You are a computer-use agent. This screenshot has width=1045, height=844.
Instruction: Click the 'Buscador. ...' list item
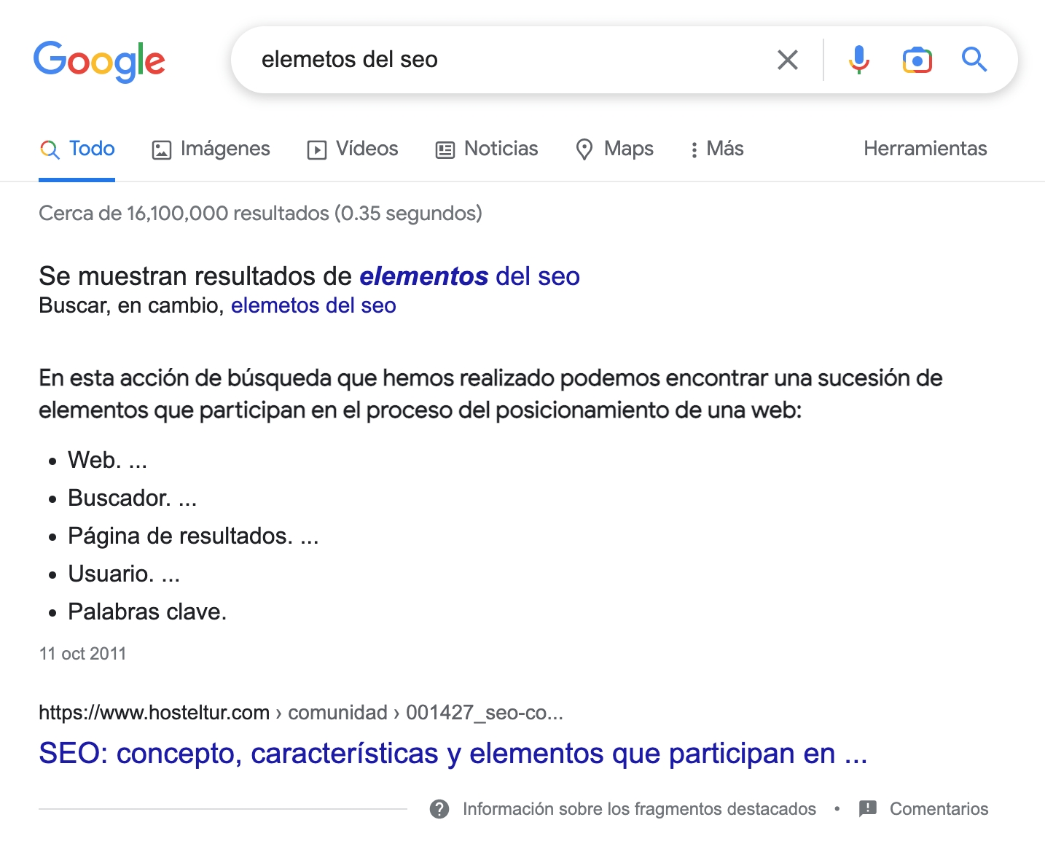pyautogui.click(x=133, y=498)
